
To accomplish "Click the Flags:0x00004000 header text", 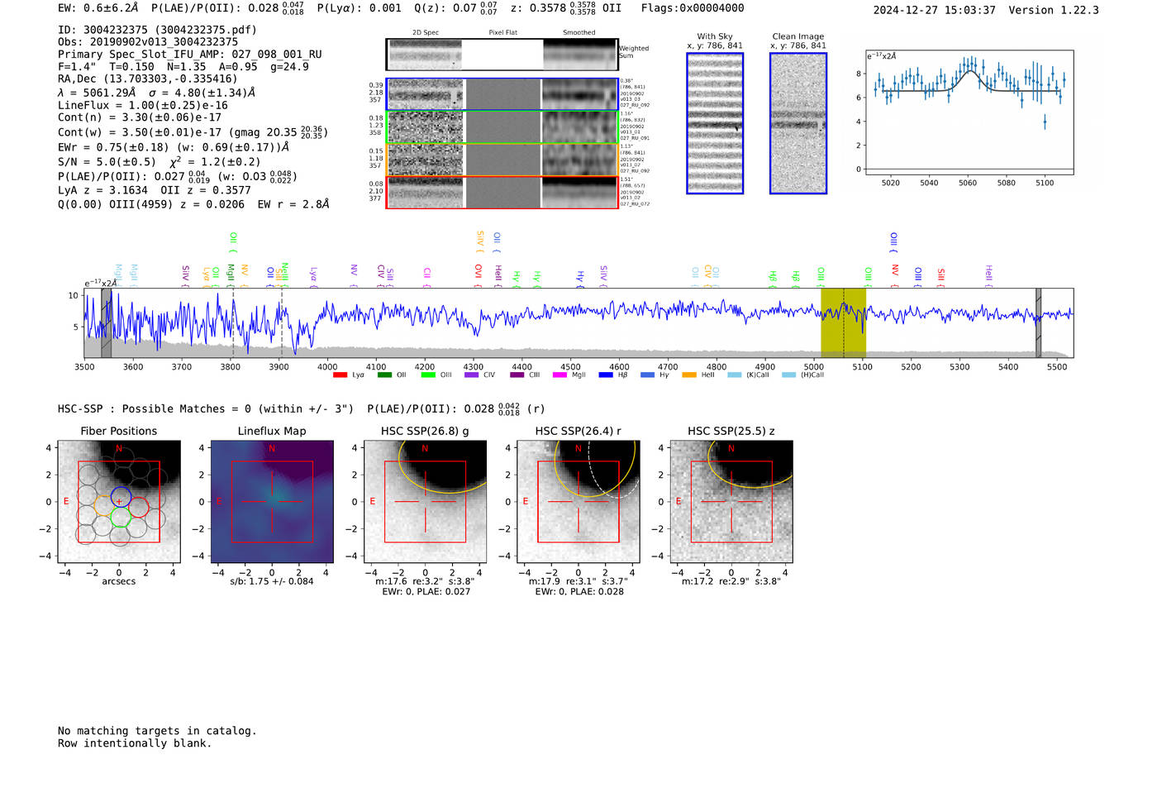I will 693,8.
